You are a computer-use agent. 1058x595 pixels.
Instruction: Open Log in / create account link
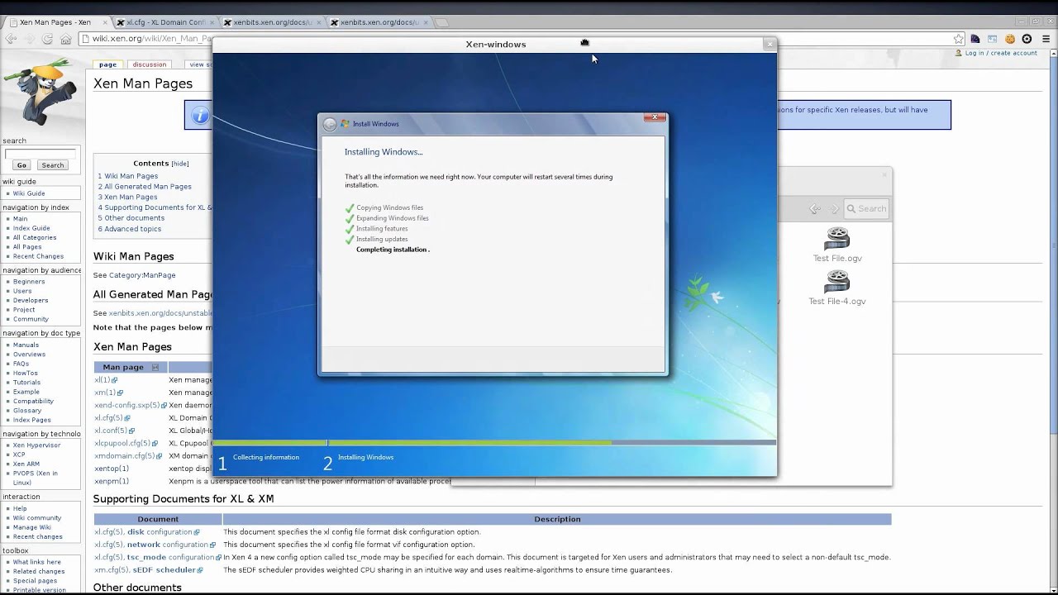[x=1001, y=53]
